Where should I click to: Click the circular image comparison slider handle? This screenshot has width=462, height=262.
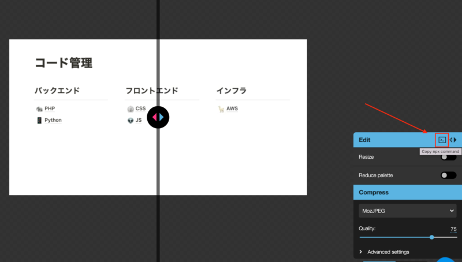[x=158, y=118]
